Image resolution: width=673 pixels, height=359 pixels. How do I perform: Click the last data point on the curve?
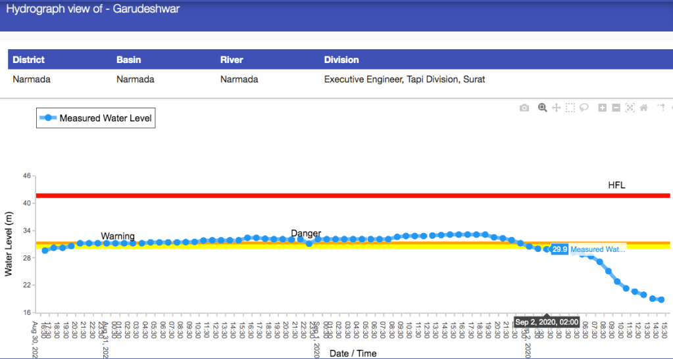click(661, 299)
